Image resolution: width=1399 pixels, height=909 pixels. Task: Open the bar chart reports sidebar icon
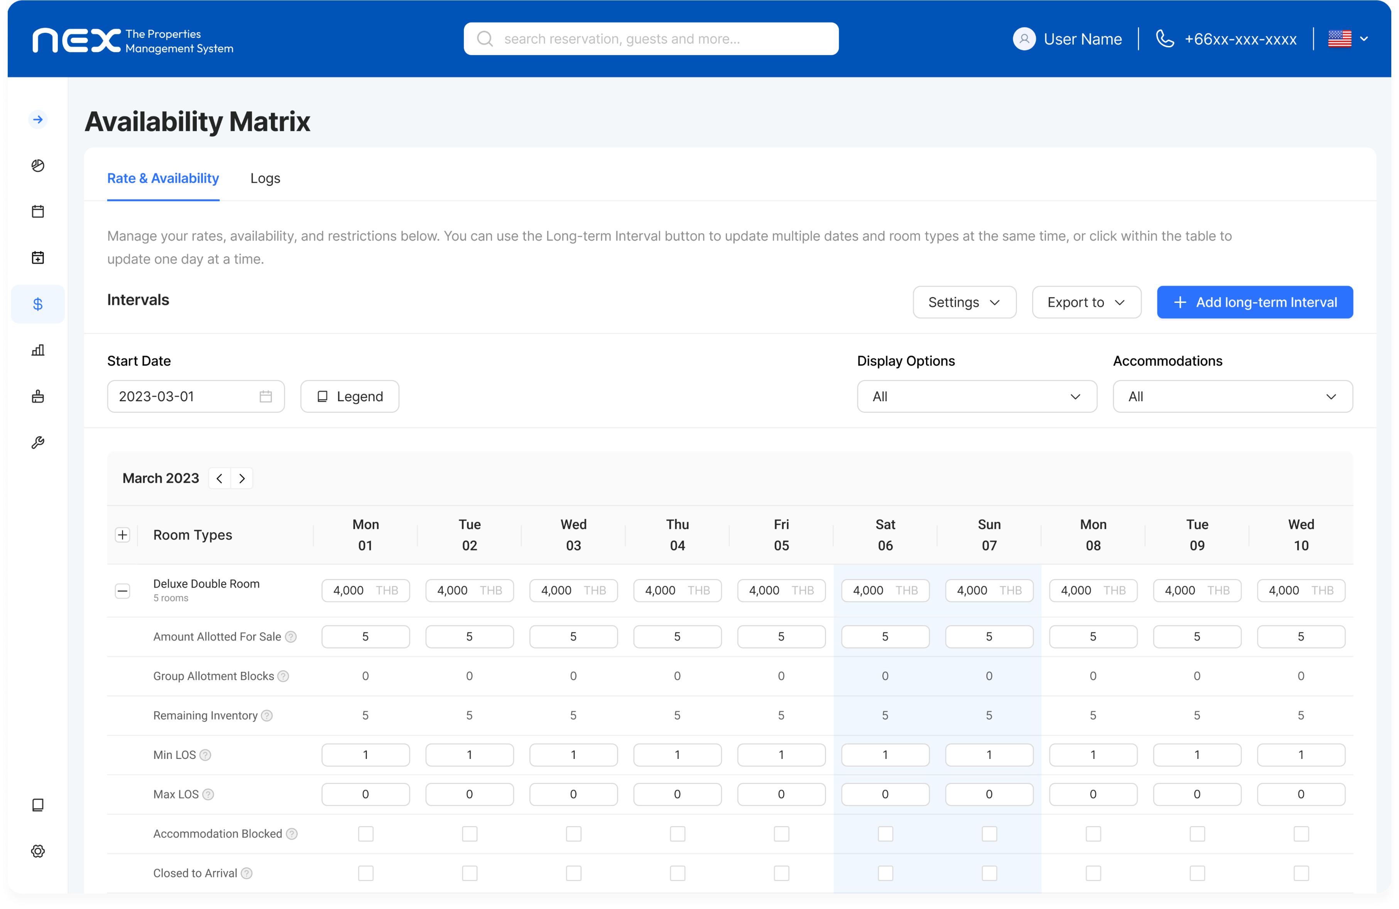pos(38,350)
